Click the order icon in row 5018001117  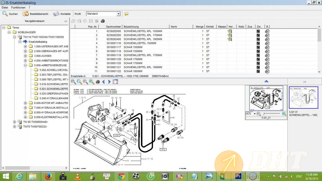267,47
